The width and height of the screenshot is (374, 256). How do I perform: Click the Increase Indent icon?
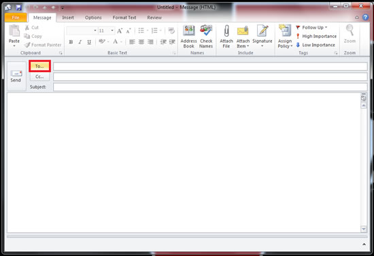[172, 42]
